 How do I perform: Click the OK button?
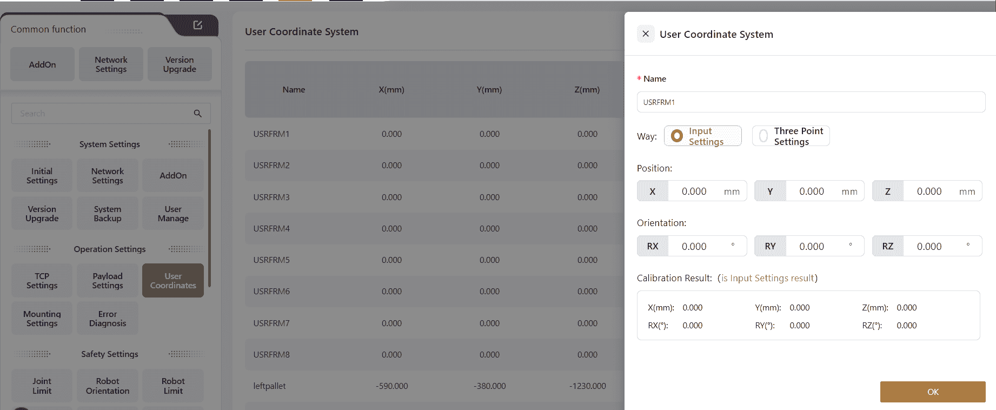tap(932, 392)
